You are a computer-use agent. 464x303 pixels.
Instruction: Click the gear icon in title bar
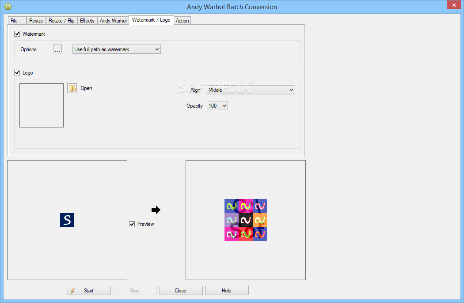(x=8, y=7)
